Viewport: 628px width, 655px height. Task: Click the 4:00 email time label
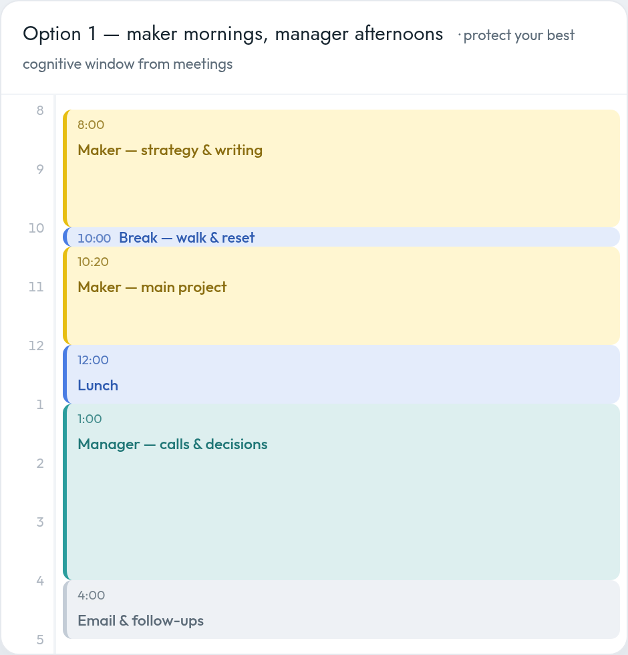(91, 596)
